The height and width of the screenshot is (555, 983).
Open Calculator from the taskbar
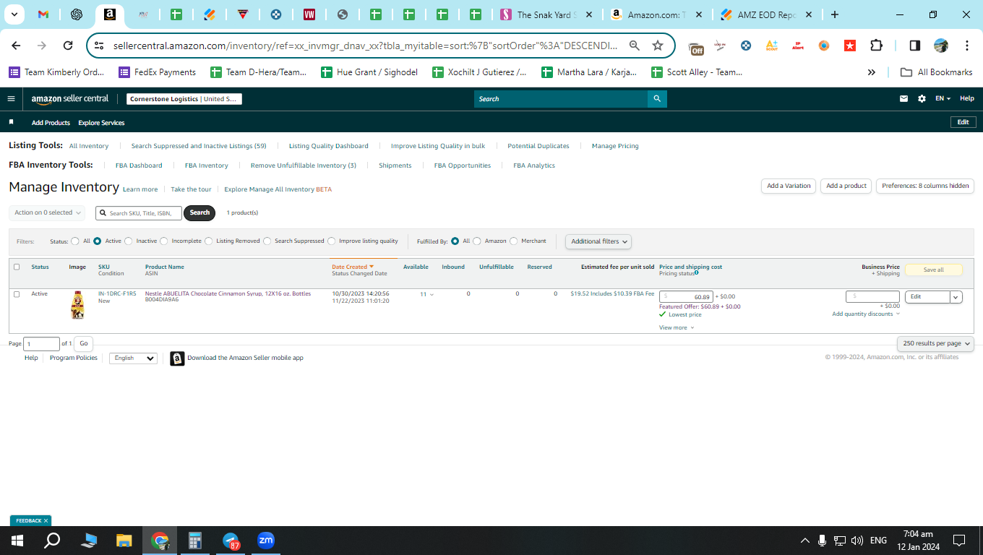pyautogui.click(x=195, y=541)
